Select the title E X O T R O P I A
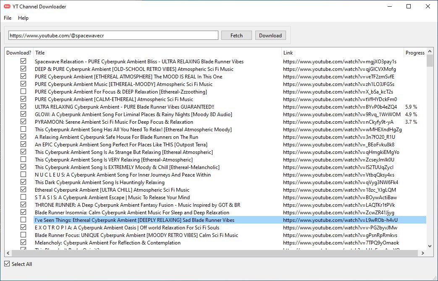The height and width of the screenshot is (281, 438). point(127,228)
